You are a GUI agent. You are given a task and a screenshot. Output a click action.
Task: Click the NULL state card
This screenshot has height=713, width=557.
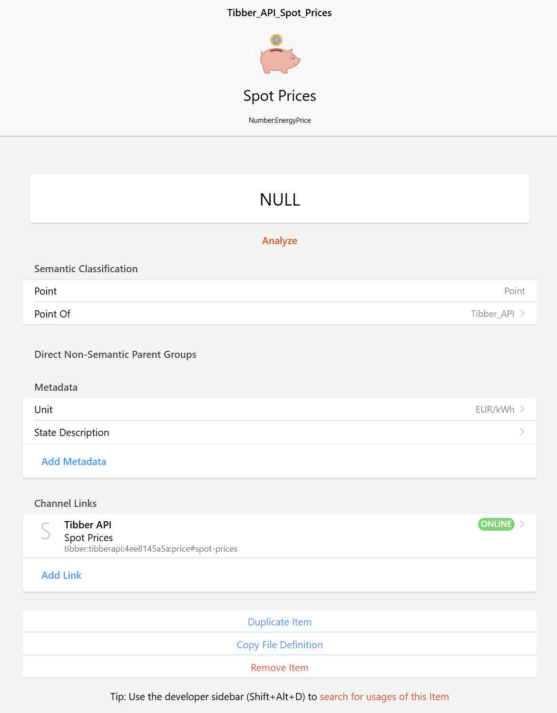tap(280, 198)
